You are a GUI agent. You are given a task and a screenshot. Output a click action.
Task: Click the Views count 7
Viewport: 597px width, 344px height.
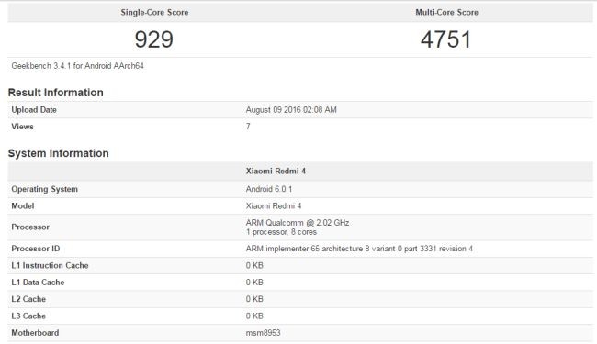coord(248,127)
